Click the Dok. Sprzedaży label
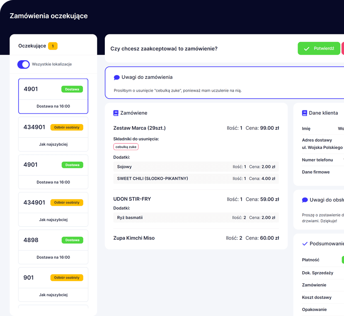 317,273
